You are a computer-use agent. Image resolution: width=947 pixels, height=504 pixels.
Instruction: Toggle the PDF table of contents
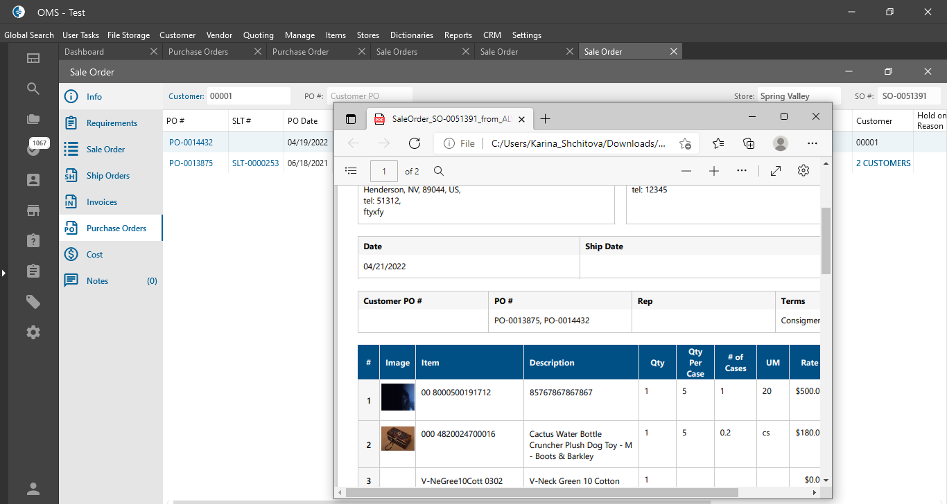click(x=351, y=171)
